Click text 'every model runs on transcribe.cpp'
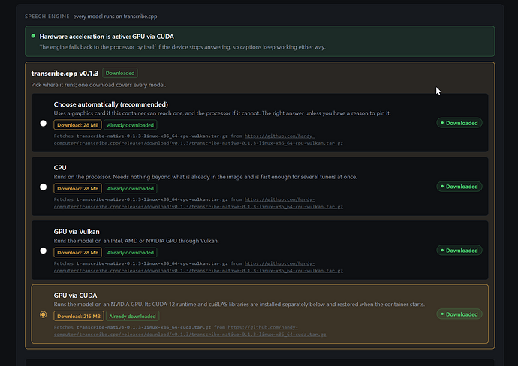 116,16
